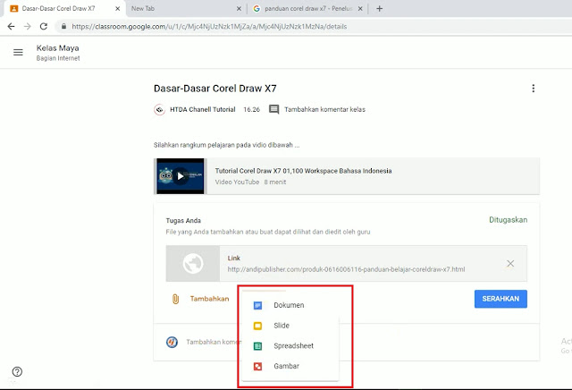572x390 pixels.
Task: Open the help question mark icon
Action: pyautogui.click(x=17, y=372)
